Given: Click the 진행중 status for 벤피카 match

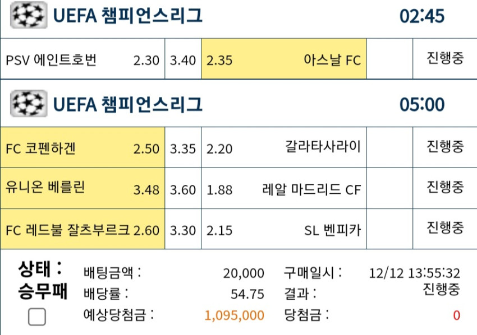Looking at the screenshot, I should pos(445,227).
